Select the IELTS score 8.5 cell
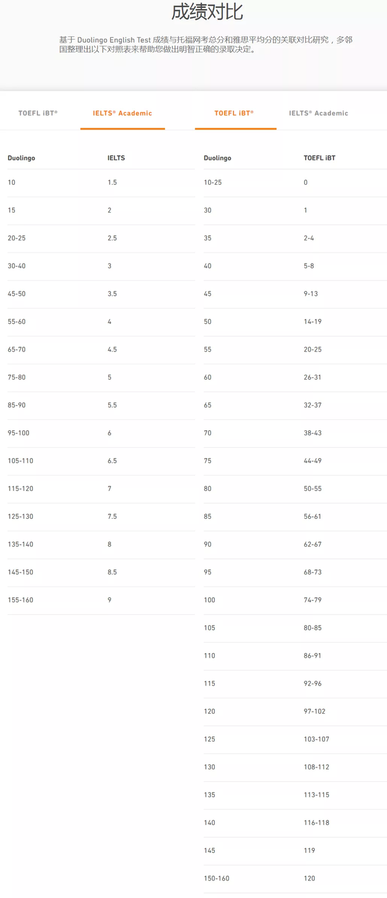Image resolution: width=387 pixels, height=898 pixels. (x=112, y=572)
